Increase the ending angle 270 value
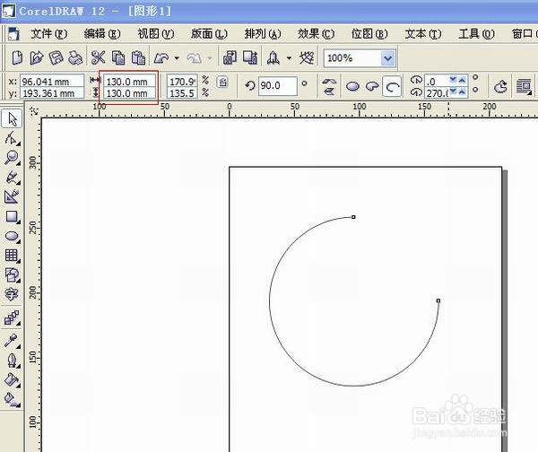 point(462,91)
